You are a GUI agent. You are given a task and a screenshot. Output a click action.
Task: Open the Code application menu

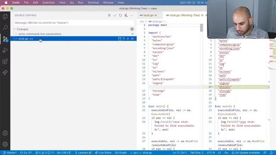click(x=16, y=3)
